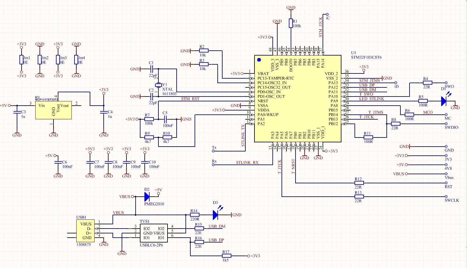The image size is (467, 268).
Task: Click the Vbus port label
Action: click(449, 178)
